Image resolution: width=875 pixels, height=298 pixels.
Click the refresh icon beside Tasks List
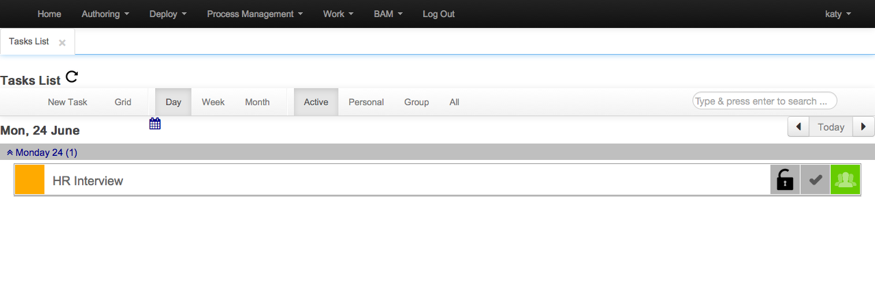[x=72, y=77]
